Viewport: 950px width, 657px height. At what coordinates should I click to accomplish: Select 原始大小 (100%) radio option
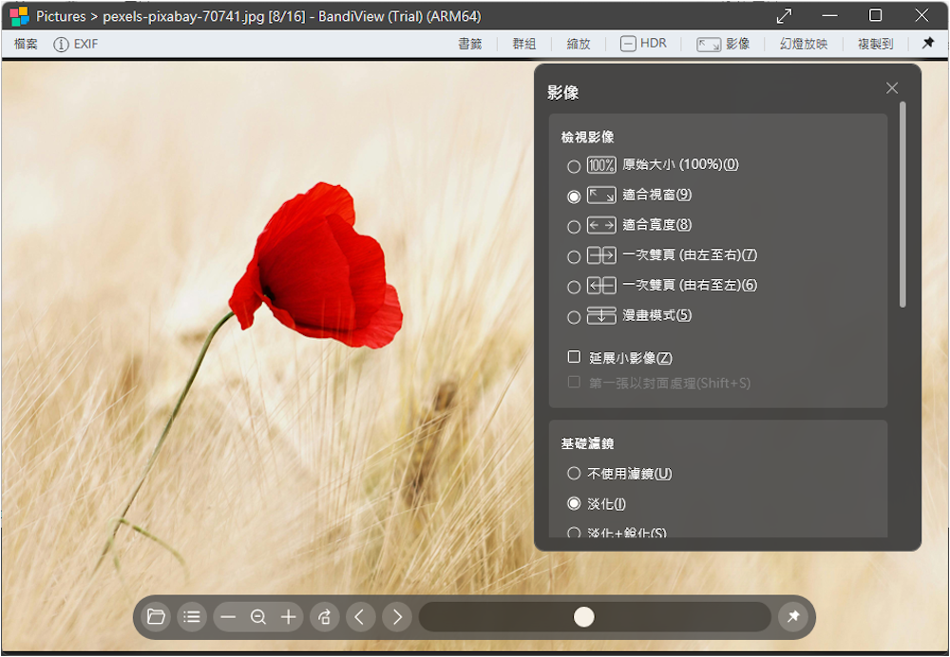(x=574, y=166)
